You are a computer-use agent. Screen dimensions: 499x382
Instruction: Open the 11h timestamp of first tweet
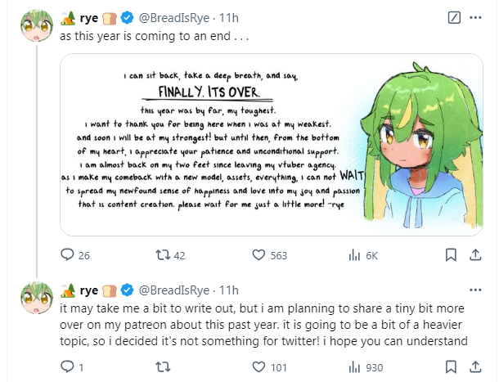click(x=230, y=17)
